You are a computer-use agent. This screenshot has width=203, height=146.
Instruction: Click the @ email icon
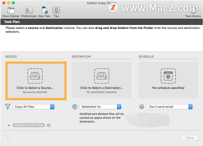(142, 107)
